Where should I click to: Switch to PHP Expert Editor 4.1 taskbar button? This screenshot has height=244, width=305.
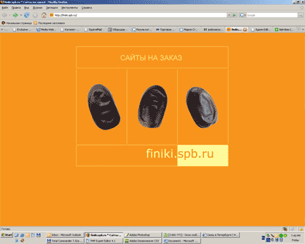coord(104,241)
